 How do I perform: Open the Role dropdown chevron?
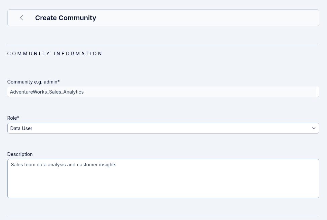pos(314,128)
